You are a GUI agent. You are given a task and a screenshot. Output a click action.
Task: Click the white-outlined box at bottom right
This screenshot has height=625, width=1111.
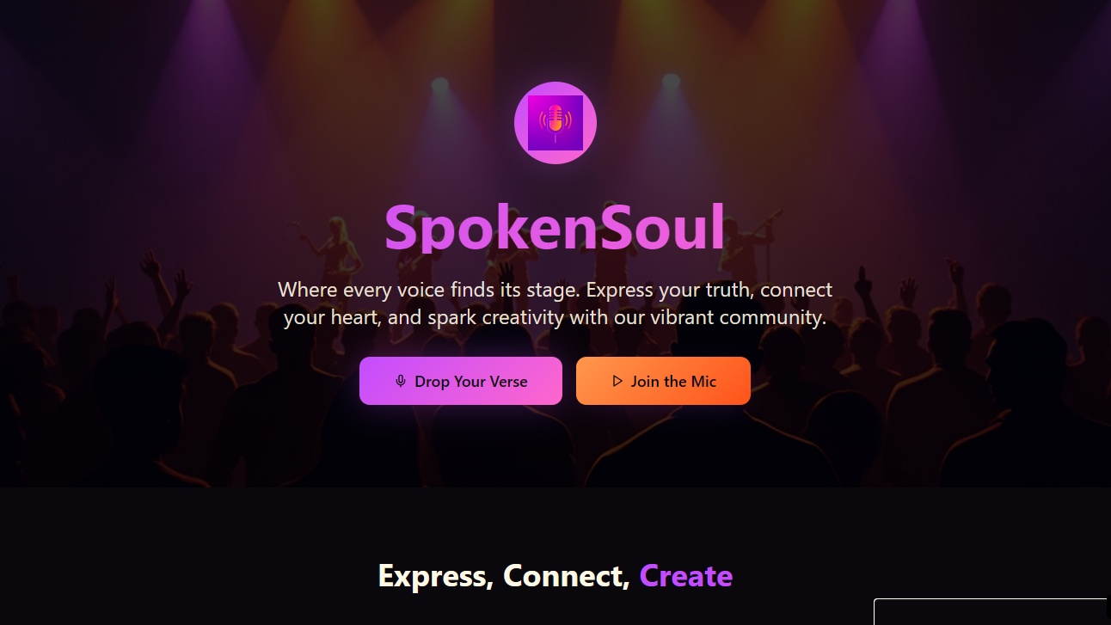coord(992,611)
